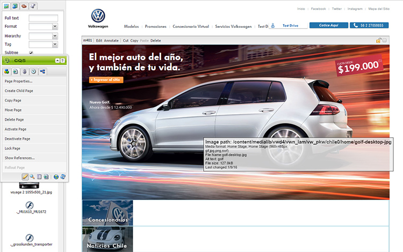Choose Activate Page from sidekick
403x252 pixels.
point(18,129)
